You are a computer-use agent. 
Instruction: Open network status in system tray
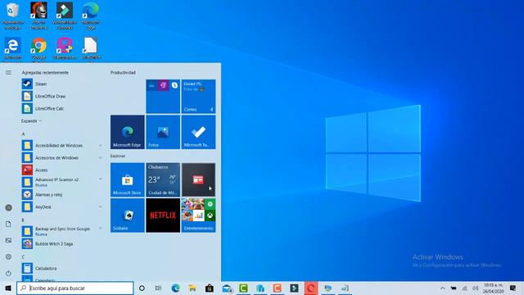click(464, 288)
